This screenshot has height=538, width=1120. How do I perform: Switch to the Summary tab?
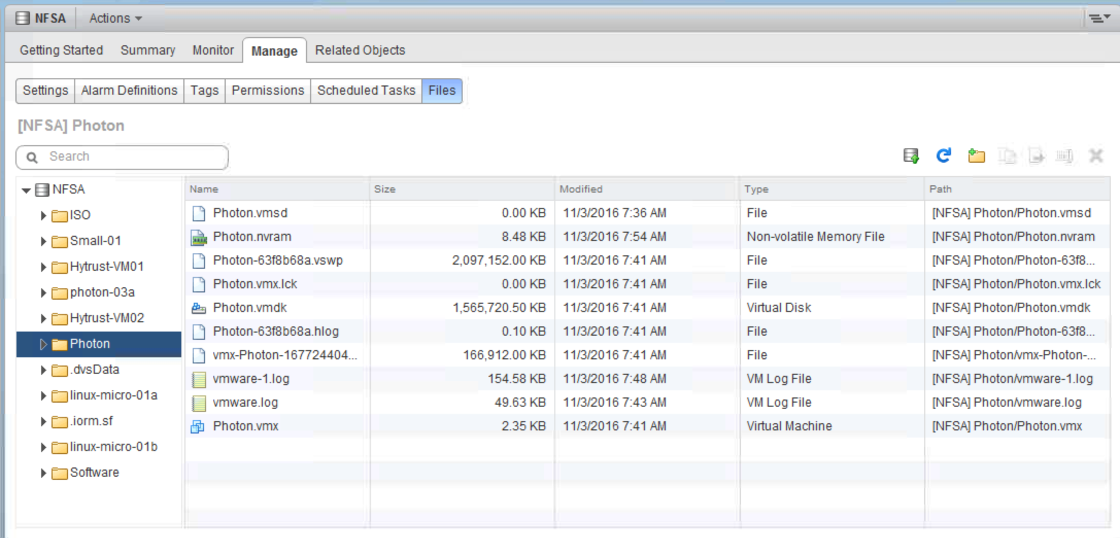click(147, 50)
